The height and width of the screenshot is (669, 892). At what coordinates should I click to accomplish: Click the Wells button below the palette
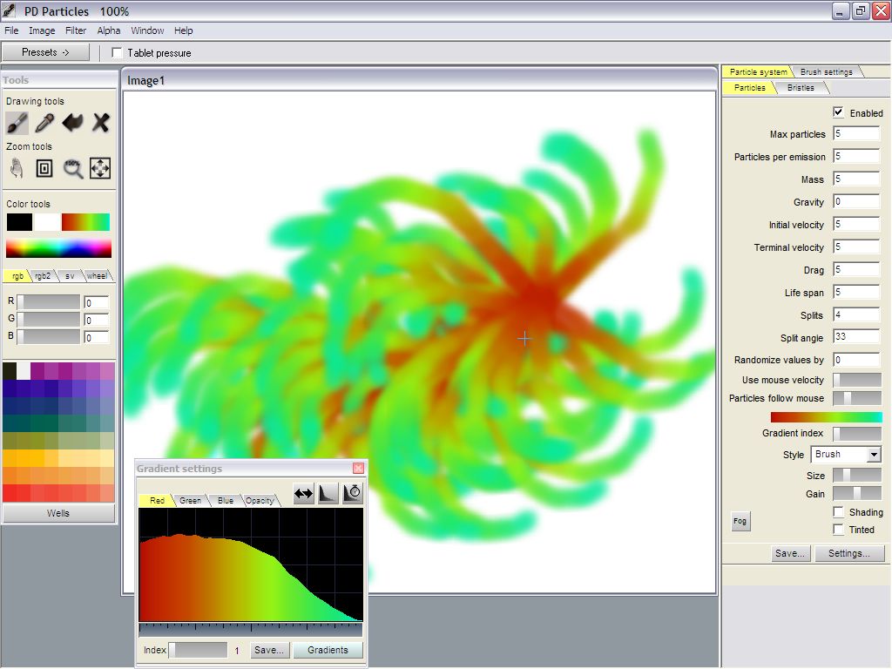tap(58, 514)
